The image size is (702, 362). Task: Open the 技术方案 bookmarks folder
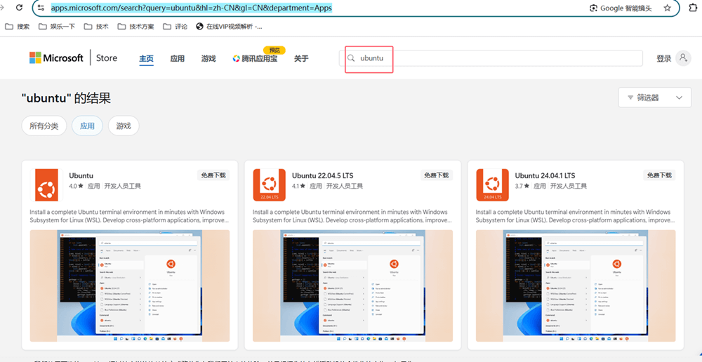click(x=135, y=27)
